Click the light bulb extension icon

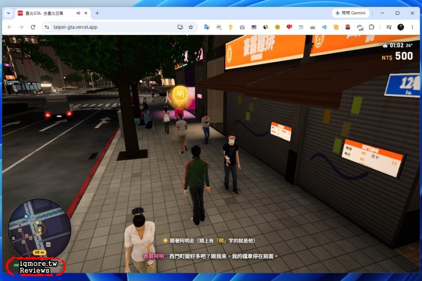click(231, 27)
